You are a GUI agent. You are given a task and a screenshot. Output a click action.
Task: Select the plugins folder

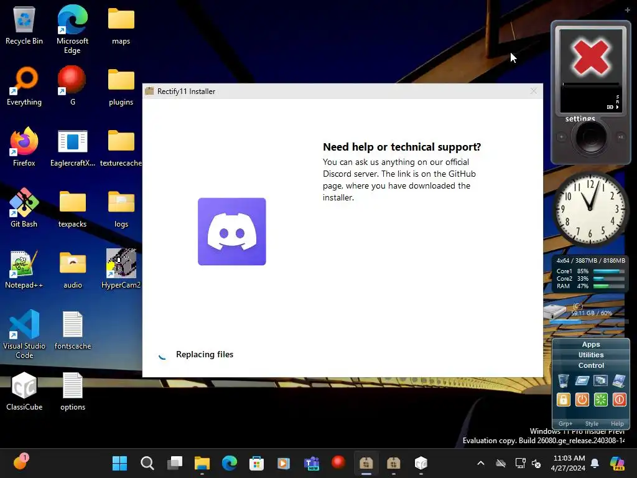click(121, 87)
